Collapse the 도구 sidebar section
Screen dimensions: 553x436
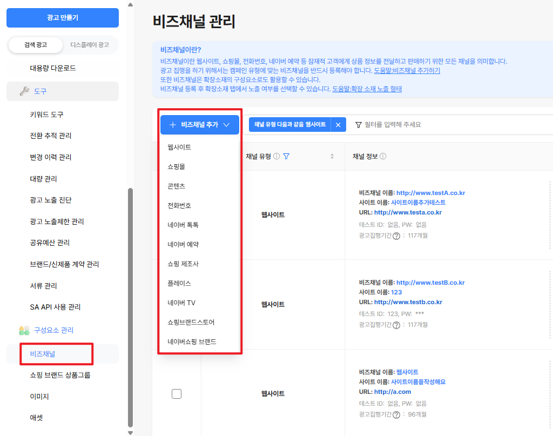[x=63, y=91]
